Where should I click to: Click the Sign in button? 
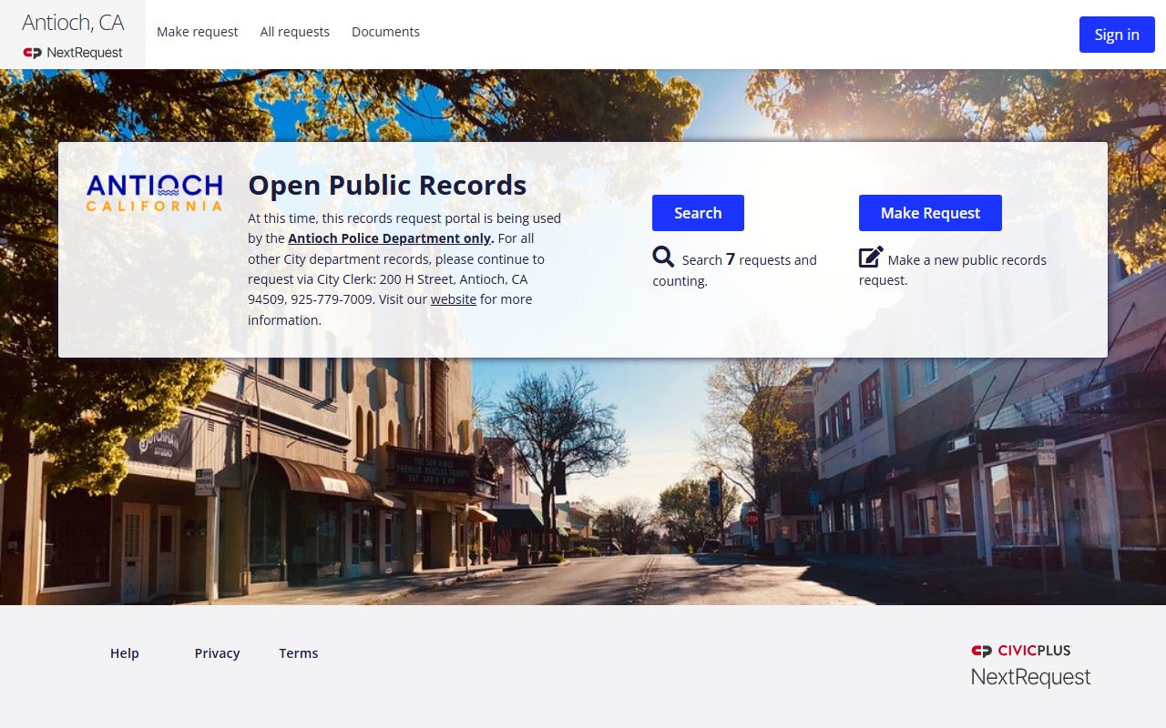tap(1117, 35)
